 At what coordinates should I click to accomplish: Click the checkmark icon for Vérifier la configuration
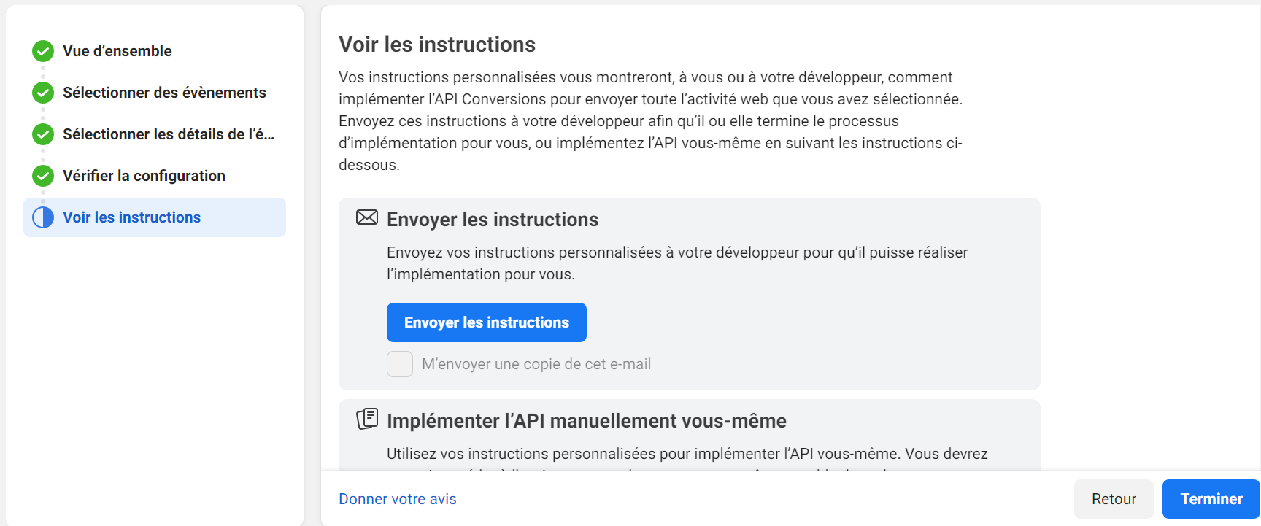[x=43, y=176]
